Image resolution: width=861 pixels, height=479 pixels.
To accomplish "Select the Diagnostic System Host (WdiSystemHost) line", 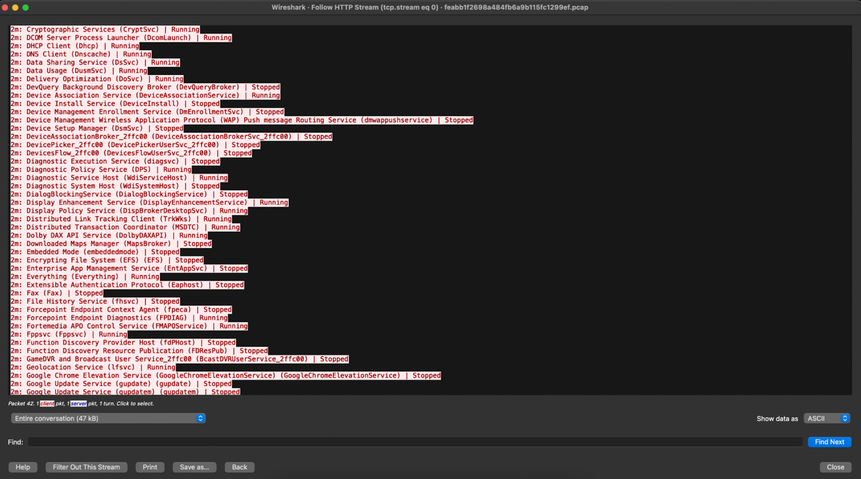I will click(115, 186).
